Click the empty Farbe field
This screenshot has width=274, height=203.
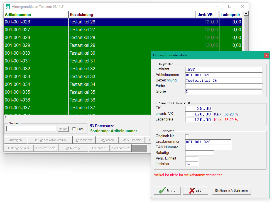[224, 86]
